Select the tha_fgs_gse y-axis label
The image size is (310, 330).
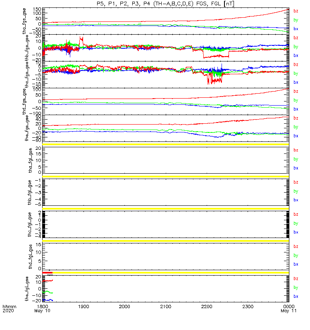click(24, 21)
